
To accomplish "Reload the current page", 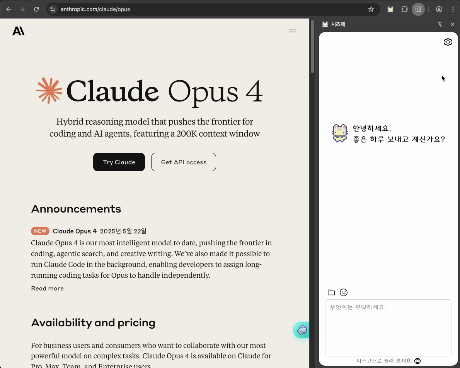I will click(36, 9).
